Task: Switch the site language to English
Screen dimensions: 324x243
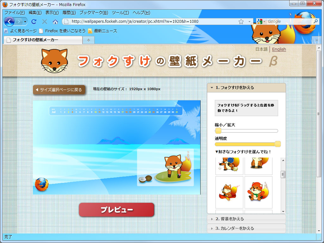Action: click(x=279, y=49)
